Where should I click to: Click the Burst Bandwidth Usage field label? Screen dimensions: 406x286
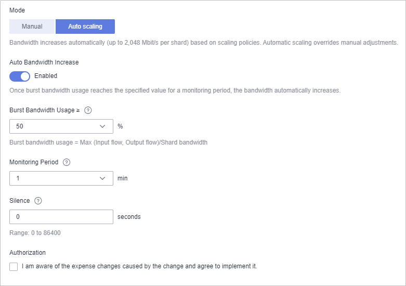point(44,110)
